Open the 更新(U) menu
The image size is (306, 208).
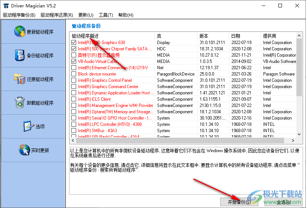[x=86, y=15]
